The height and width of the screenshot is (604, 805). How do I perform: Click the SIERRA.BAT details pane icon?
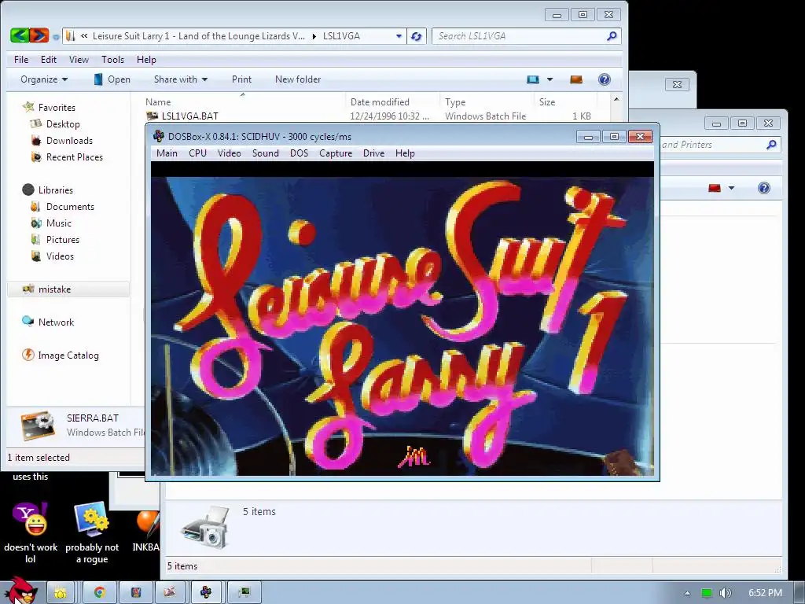[38, 425]
